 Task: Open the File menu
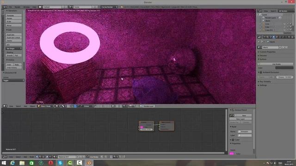(x=10, y=7)
